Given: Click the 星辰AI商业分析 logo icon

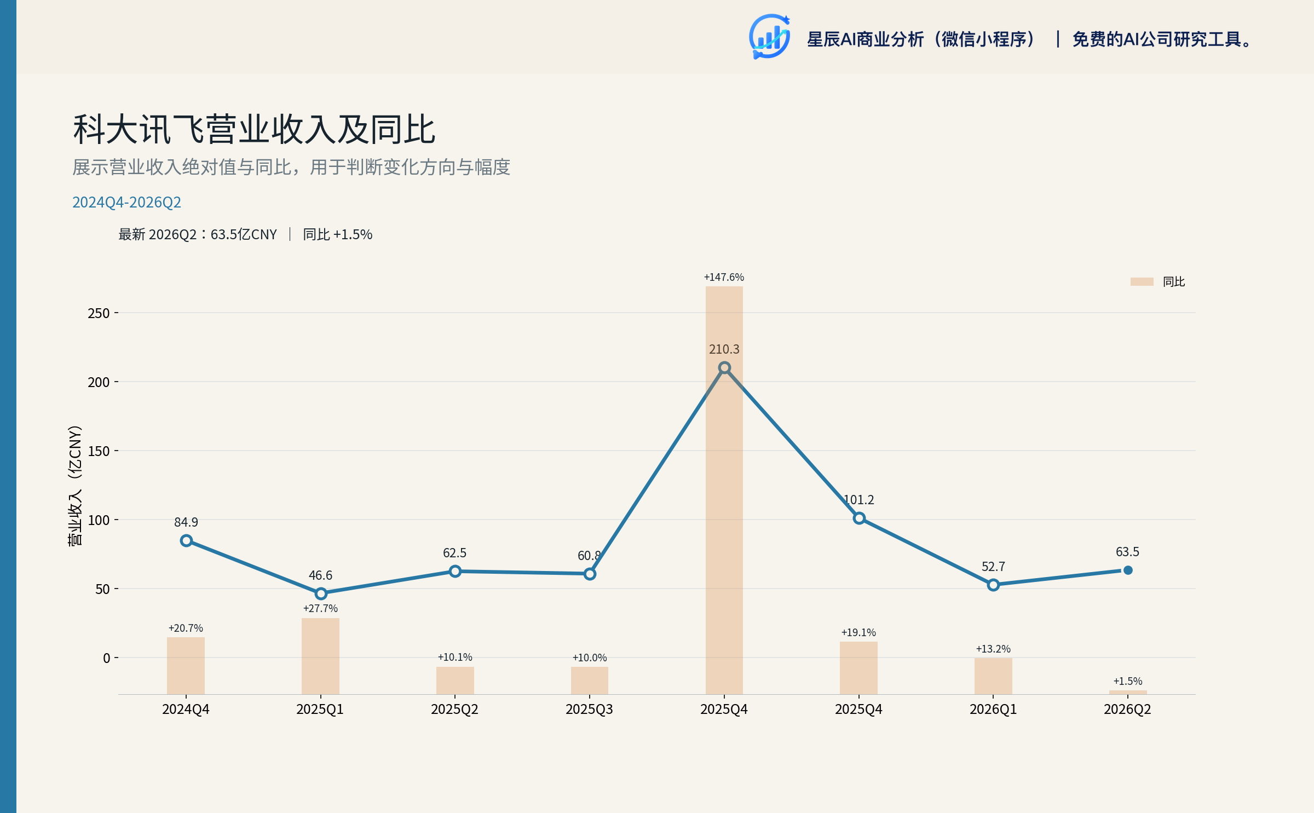Looking at the screenshot, I should click(x=769, y=37).
